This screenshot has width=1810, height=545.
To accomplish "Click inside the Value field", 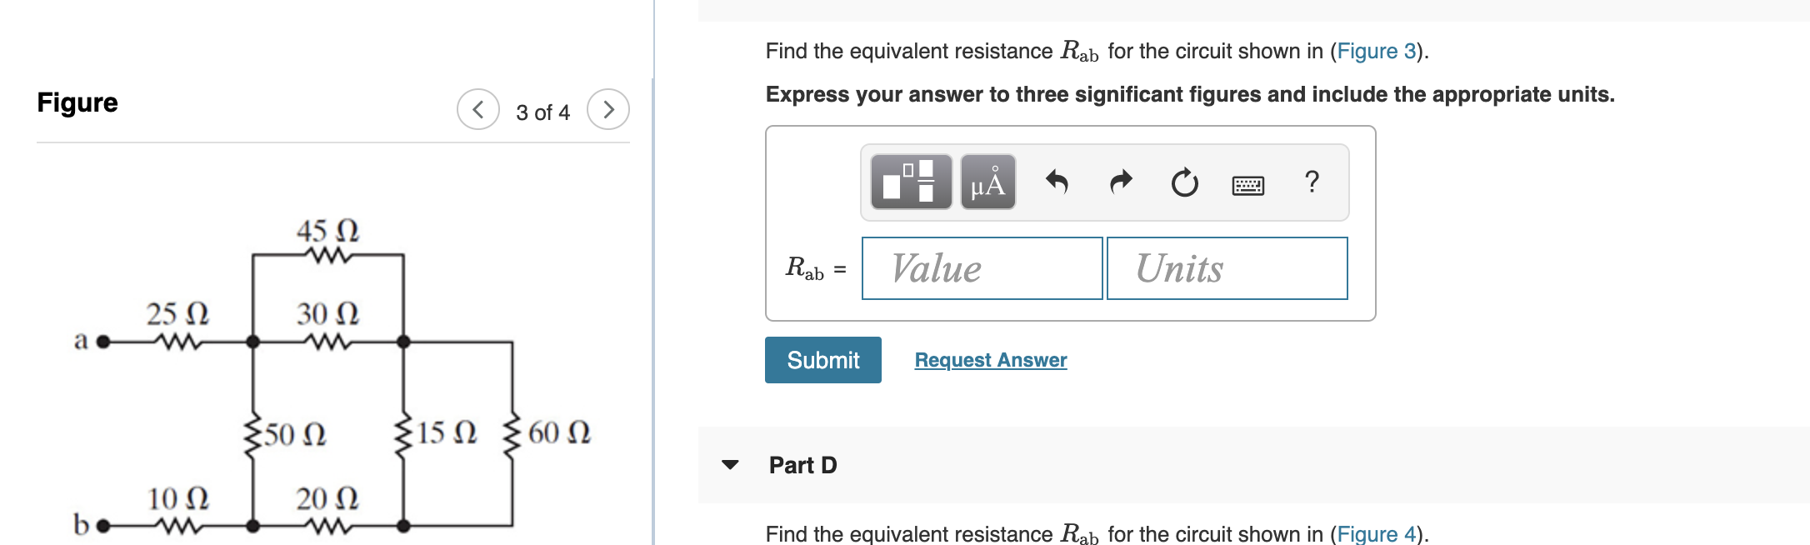I will click(982, 267).
